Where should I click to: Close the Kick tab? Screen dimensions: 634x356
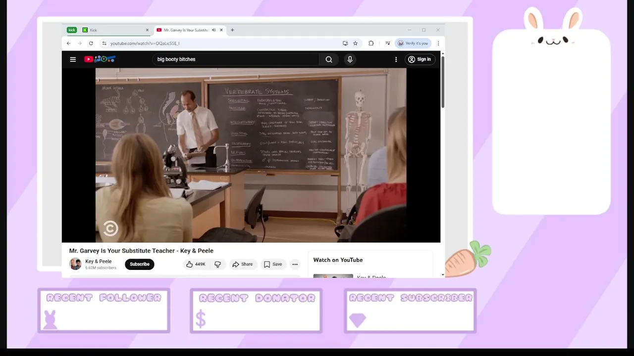pyautogui.click(x=147, y=30)
